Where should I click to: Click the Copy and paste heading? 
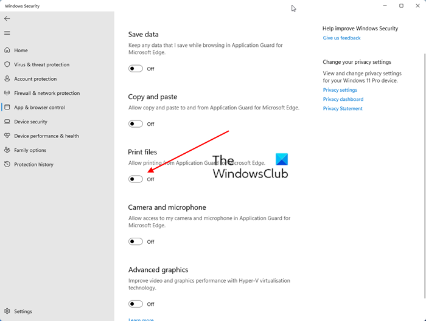153,97
